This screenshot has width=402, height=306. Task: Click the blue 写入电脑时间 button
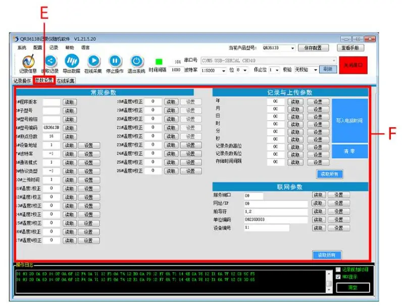click(x=349, y=121)
